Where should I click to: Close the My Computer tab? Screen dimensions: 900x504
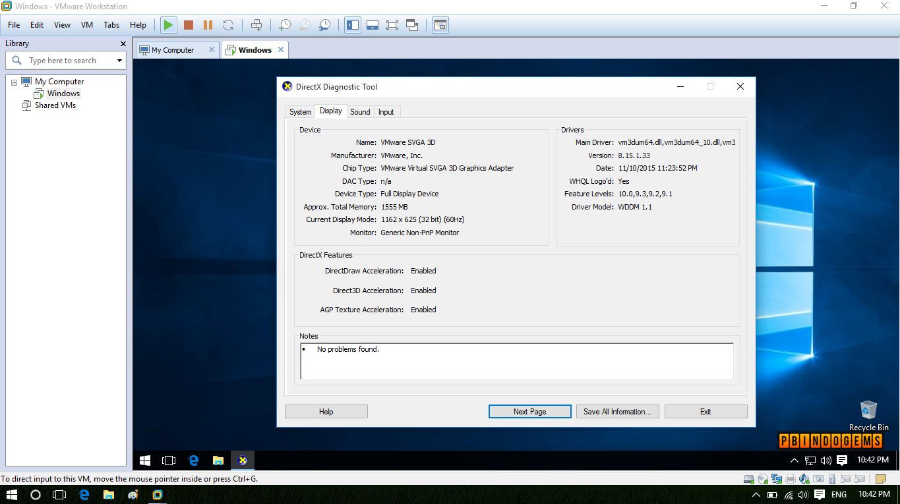pyautogui.click(x=212, y=49)
